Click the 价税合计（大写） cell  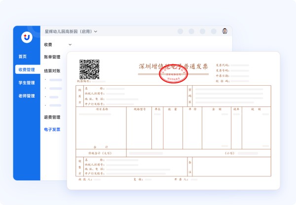coord(101,153)
